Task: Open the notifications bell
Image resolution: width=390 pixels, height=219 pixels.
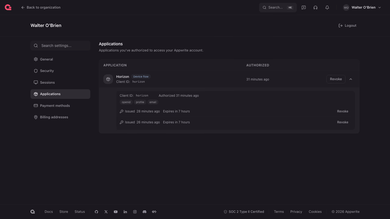Action: click(x=327, y=8)
